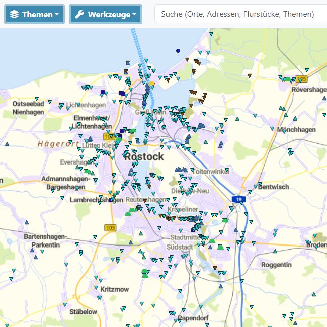
Task: Click the Rostock city label
Action: tap(144, 157)
